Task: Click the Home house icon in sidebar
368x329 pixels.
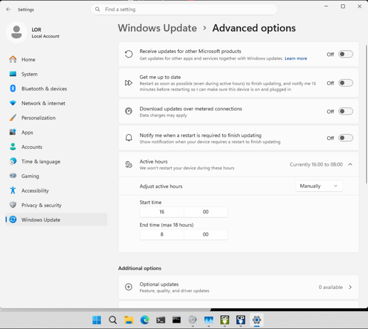Action: click(x=13, y=59)
